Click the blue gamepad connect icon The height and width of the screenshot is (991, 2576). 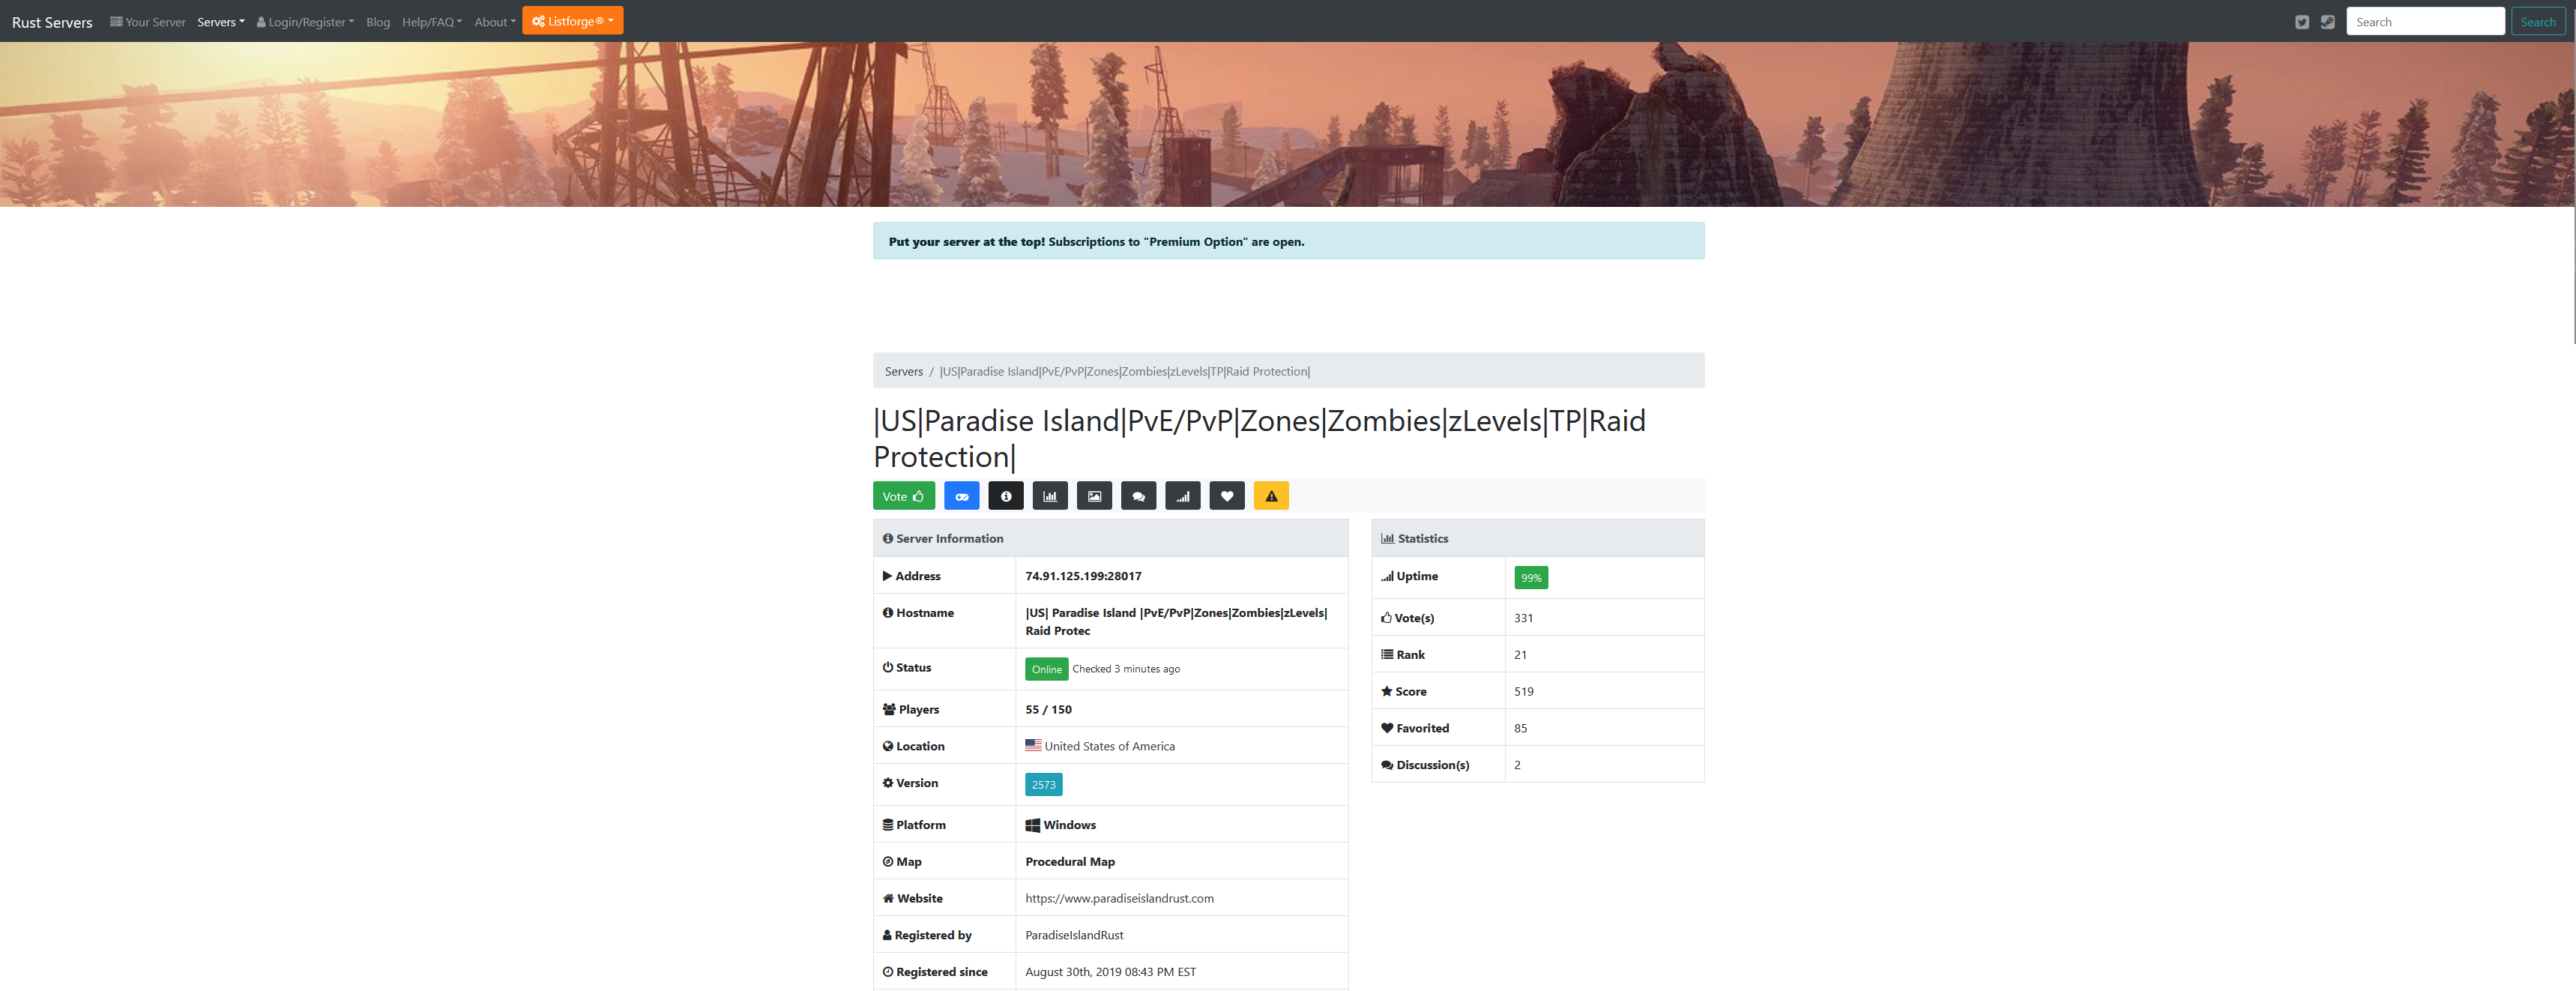click(961, 496)
